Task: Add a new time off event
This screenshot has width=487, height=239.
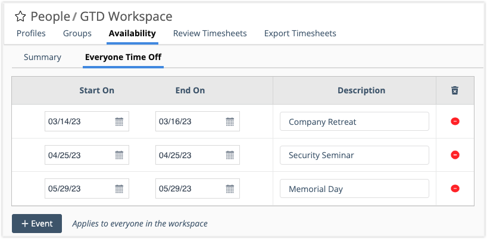Action: 37,224
